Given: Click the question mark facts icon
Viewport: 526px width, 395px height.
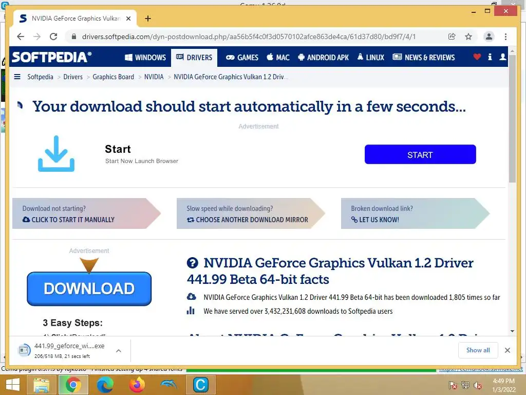Looking at the screenshot, I should tap(193, 263).
